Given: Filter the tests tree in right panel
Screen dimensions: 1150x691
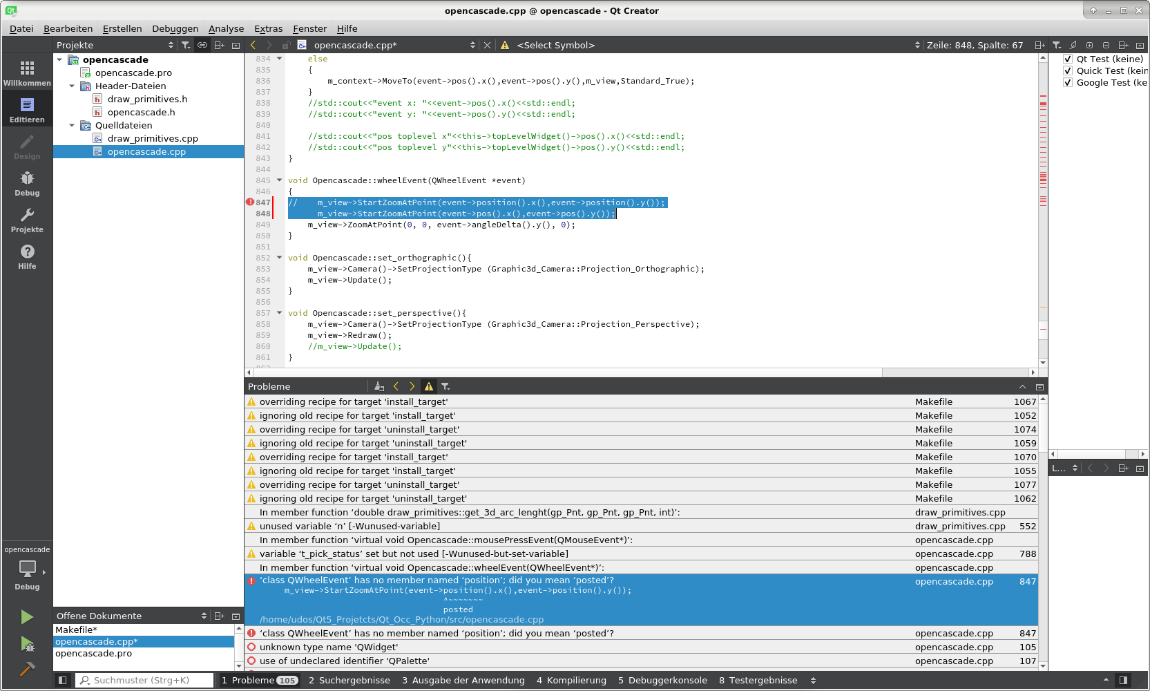Looking at the screenshot, I should pyautogui.click(x=1057, y=45).
